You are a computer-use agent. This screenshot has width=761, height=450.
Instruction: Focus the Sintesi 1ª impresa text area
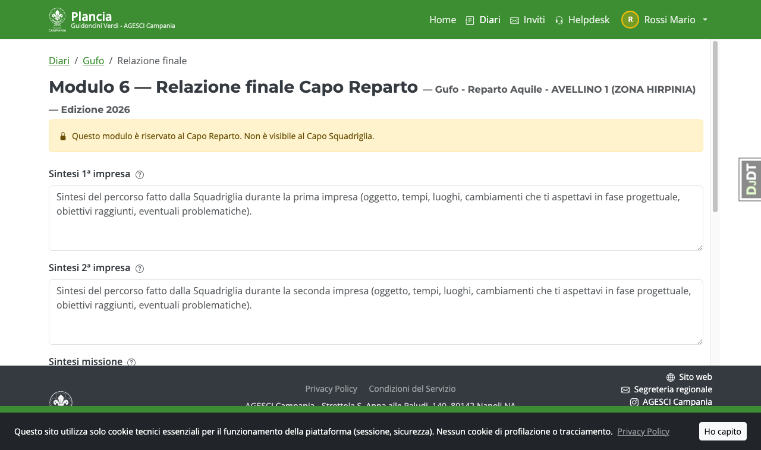(x=376, y=218)
